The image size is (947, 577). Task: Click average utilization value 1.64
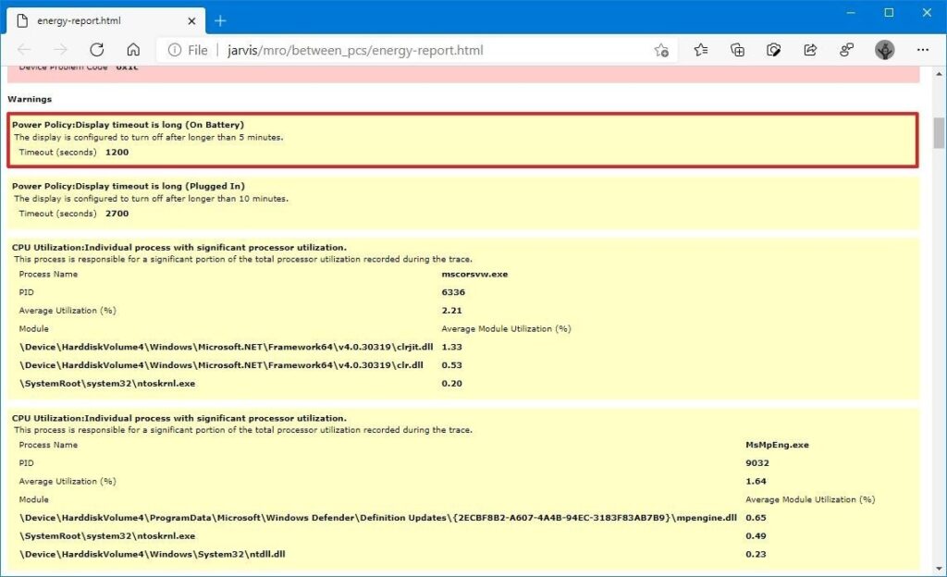pyautogui.click(x=756, y=481)
